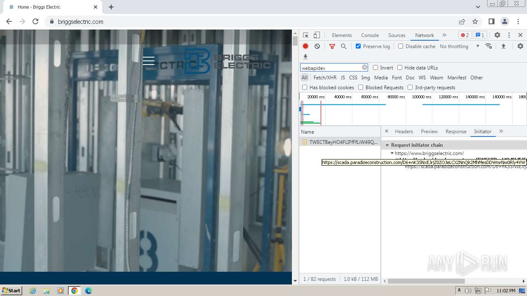Filter requests by Img
Viewport: 527px width, 296px height.
pos(366,77)
